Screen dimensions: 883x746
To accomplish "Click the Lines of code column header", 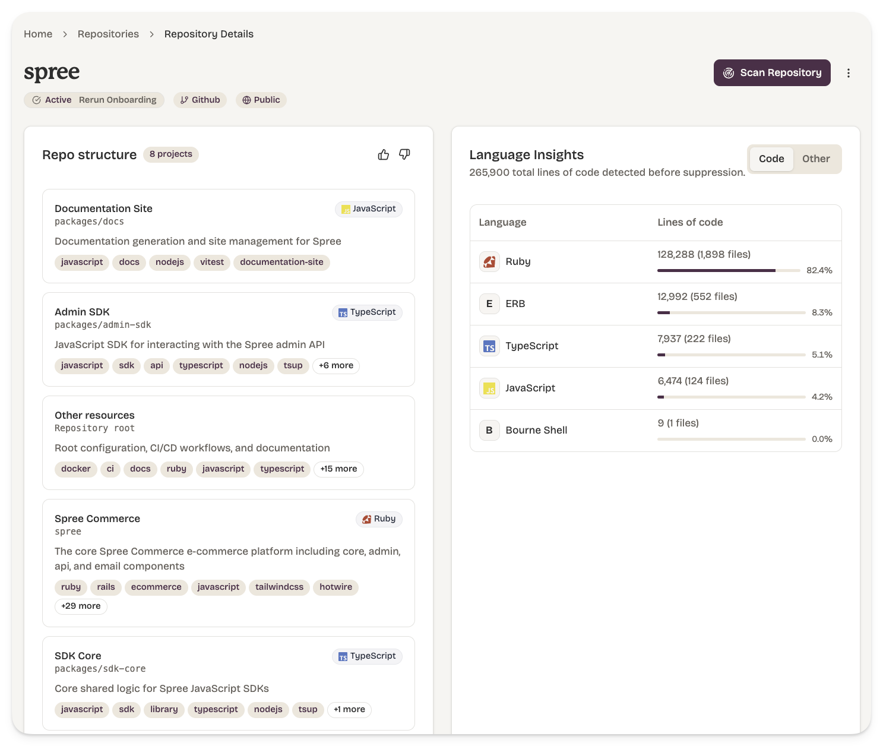I will [x=690, y=222].
